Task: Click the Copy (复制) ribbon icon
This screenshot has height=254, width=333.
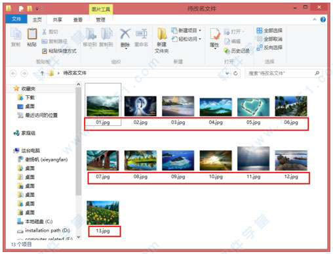Action: coord(16,35)
